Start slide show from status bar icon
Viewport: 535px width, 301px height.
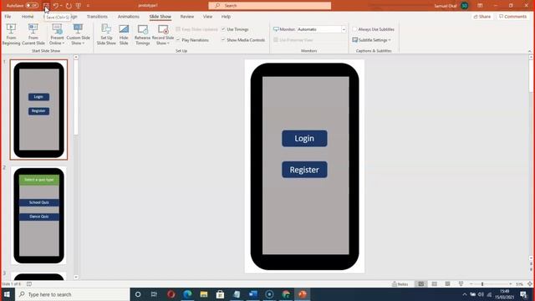(461, 284)
